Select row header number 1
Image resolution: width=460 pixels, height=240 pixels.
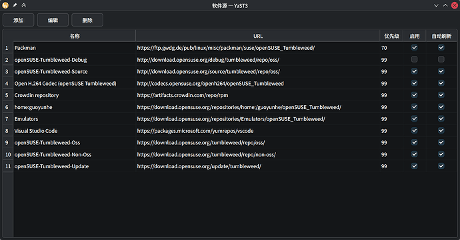(x=7, y=48)
